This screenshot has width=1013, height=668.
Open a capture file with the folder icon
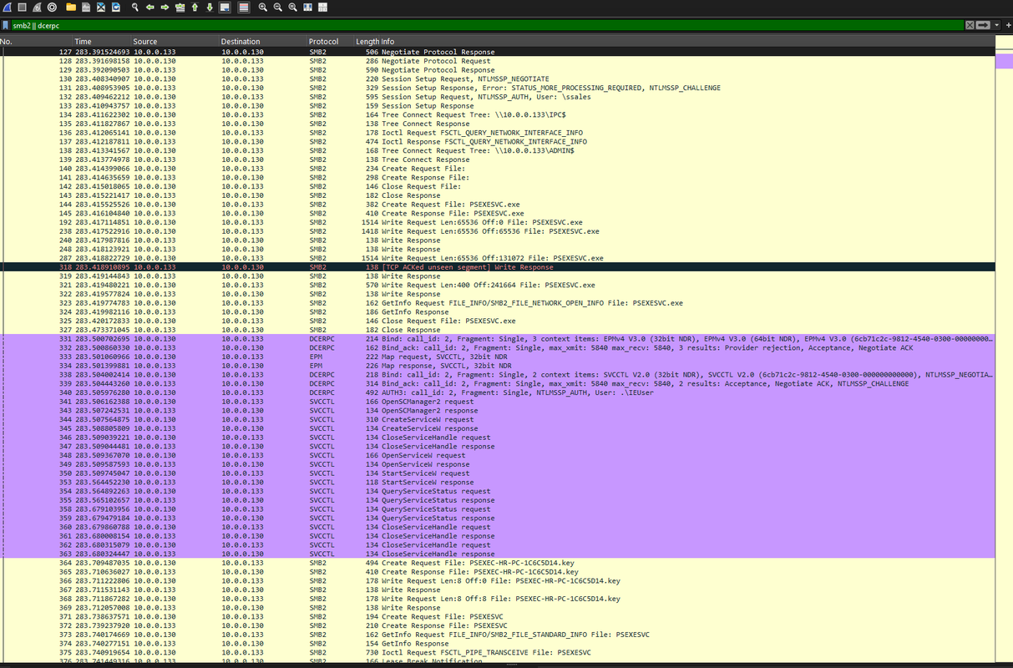tap(71, 7)
